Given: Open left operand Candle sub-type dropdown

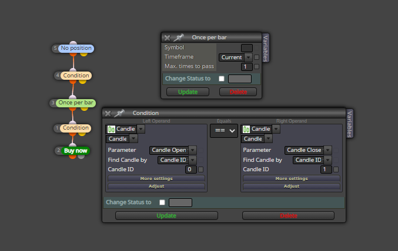Looking at the screenshot, I should click(133, 139).
